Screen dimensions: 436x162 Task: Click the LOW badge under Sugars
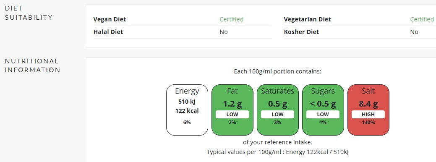pyautogui.click(x=323, y=115)
